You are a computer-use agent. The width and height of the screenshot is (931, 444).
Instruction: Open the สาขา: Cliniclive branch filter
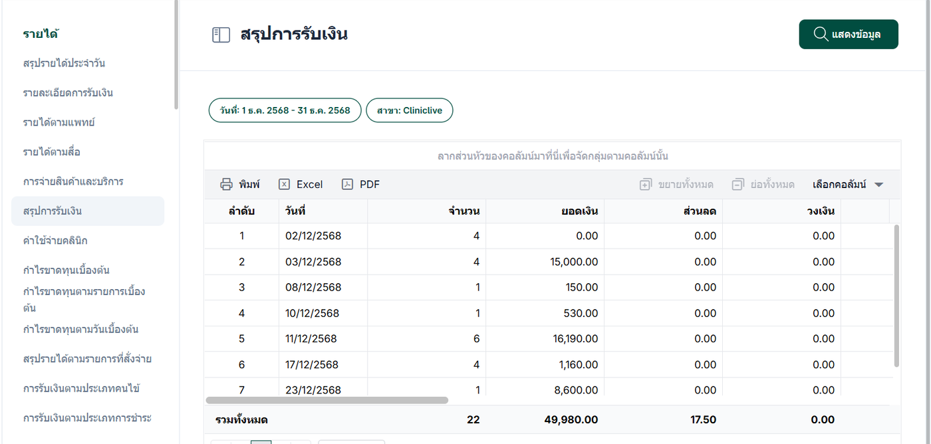tap(409, 110)
